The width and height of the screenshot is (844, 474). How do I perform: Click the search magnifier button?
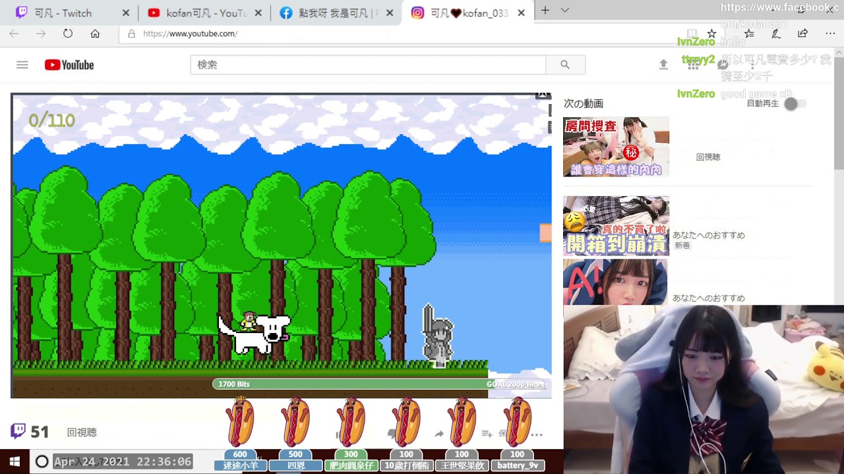click(x=565, y=65)
